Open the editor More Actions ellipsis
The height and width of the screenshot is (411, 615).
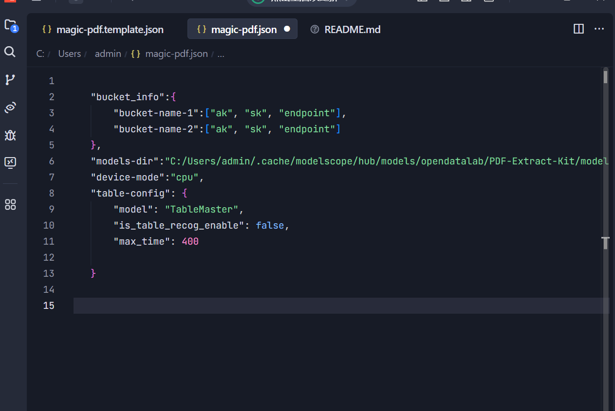click(599, 29)
